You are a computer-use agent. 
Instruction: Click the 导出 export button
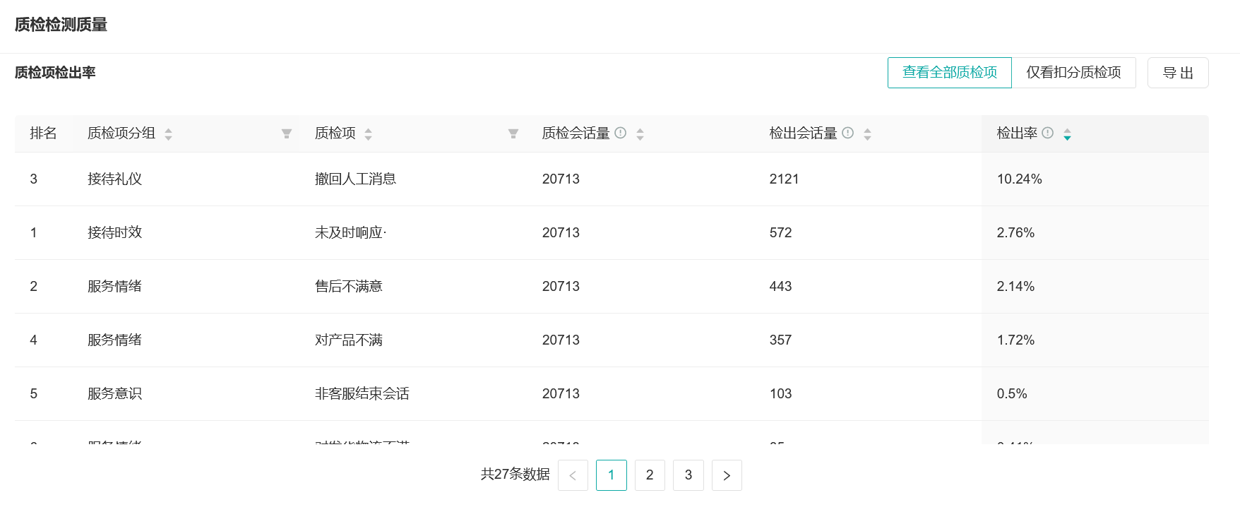[1178, 73]
